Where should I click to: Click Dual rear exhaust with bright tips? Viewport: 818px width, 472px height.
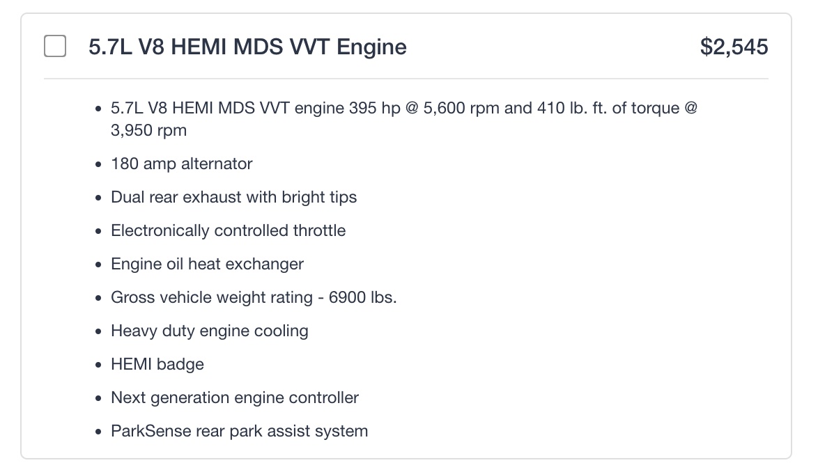[x=233, y=197]
